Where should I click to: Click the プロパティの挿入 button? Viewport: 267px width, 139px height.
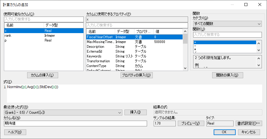pyautogui.click(x=137, y=75)
